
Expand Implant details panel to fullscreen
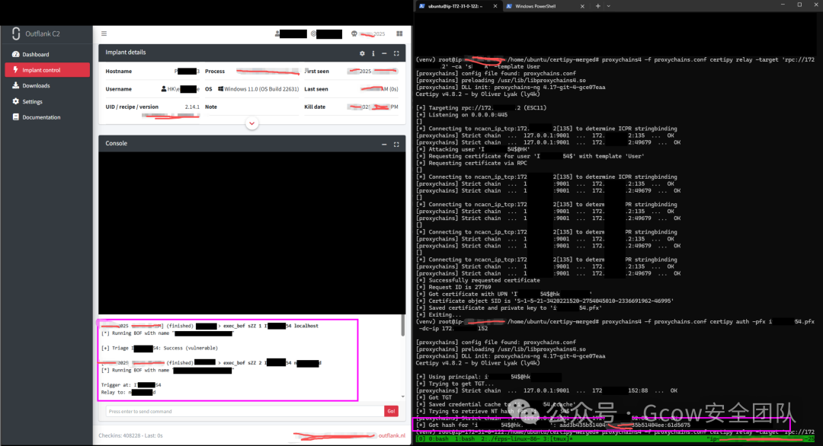tap(396, 53)
